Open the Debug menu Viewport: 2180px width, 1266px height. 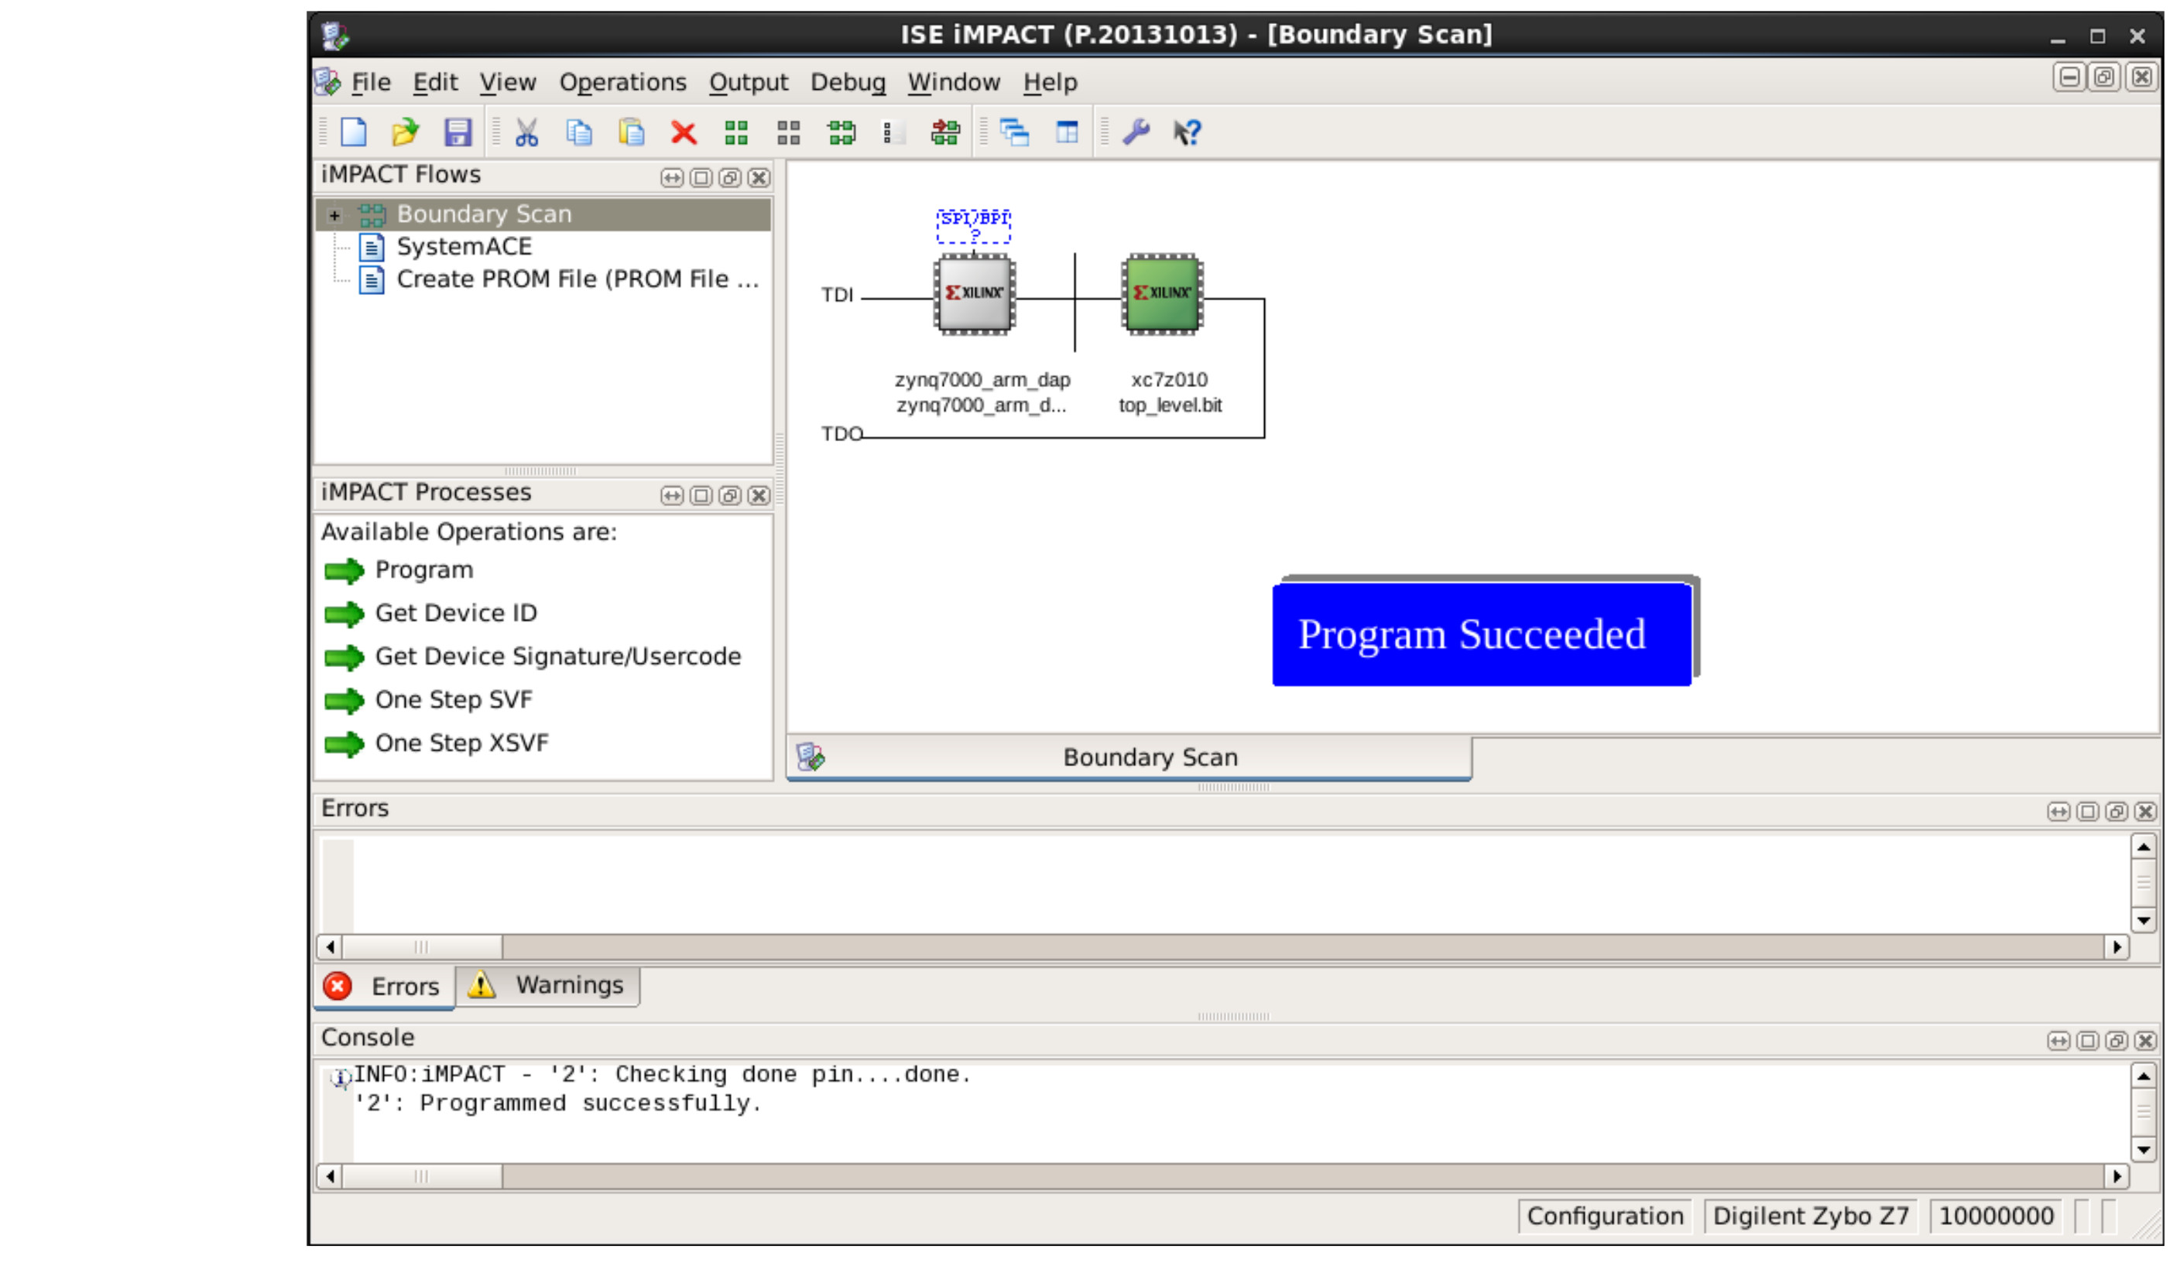tap(848, 83)
